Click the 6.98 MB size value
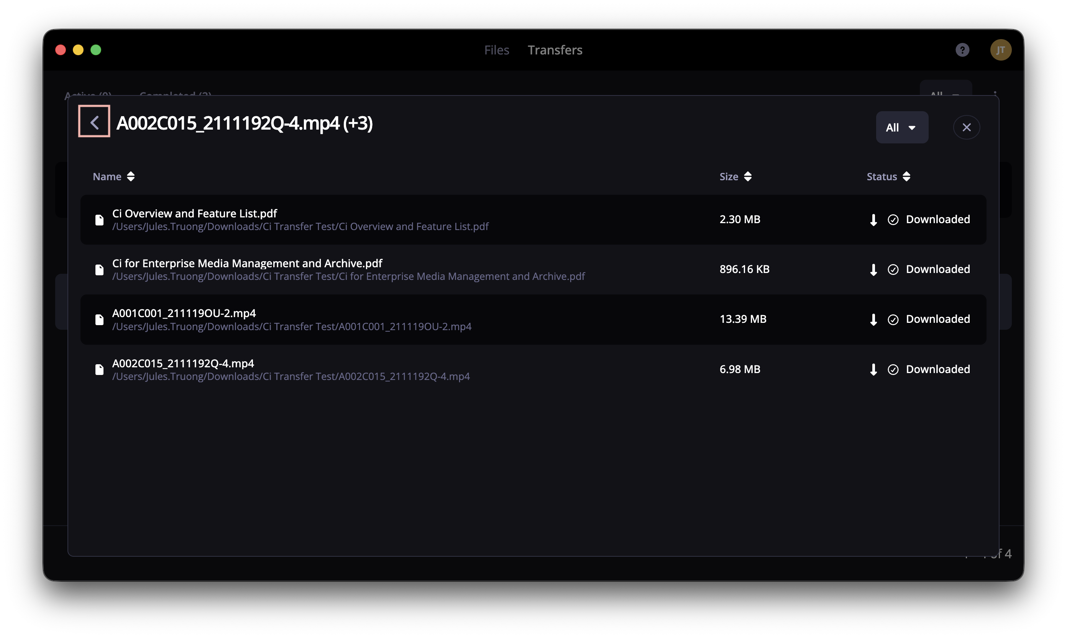This screenshot has height=638, width=1067. pyautogui.click(x=740, y=369)
